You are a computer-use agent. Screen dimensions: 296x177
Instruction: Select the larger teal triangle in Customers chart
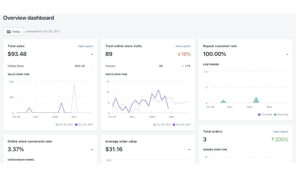click(x=256, y=100)
